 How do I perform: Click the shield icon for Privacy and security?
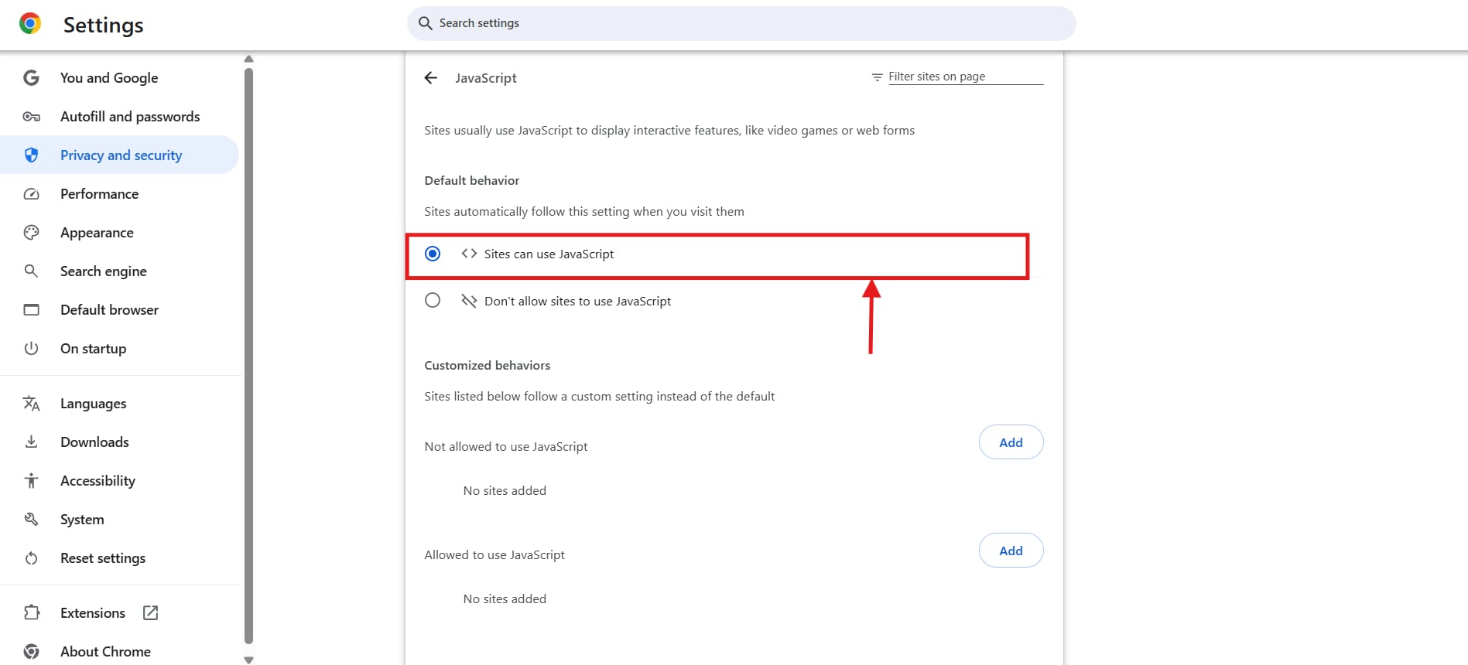coord(31,155)
